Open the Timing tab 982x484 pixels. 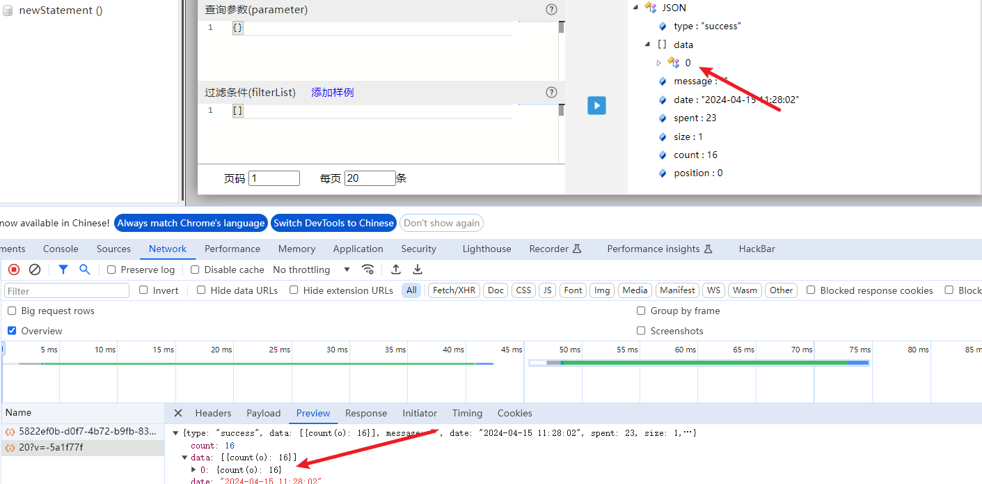pyautogui.click(x=467, y=413)
